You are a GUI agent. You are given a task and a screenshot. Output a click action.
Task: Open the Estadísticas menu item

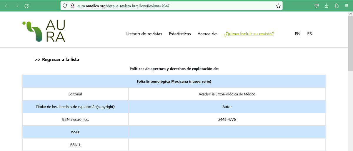180,34
